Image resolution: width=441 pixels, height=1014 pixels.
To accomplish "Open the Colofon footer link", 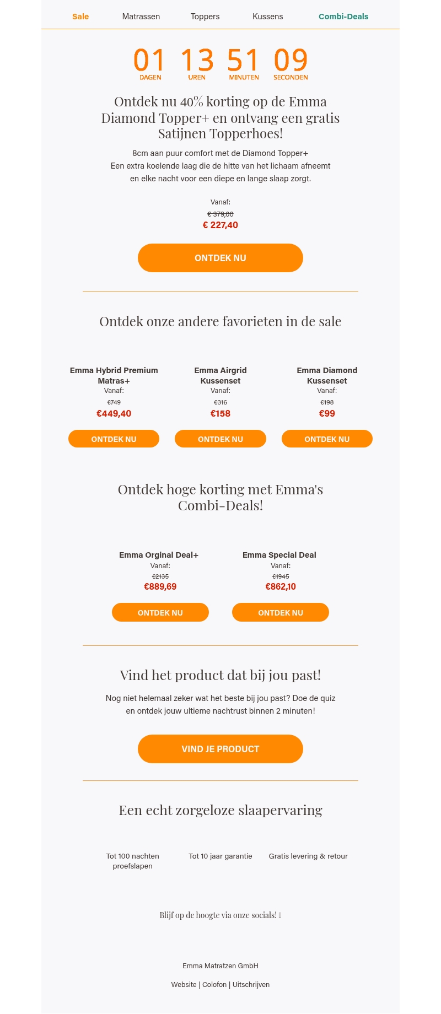I will click(x=214, y=985).
